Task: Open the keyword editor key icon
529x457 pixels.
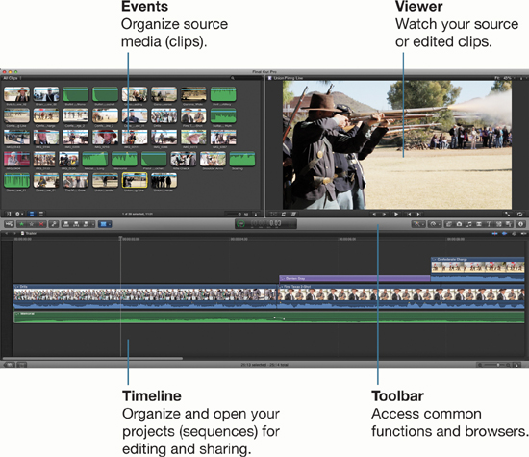Action: click(x=54, y=224)
